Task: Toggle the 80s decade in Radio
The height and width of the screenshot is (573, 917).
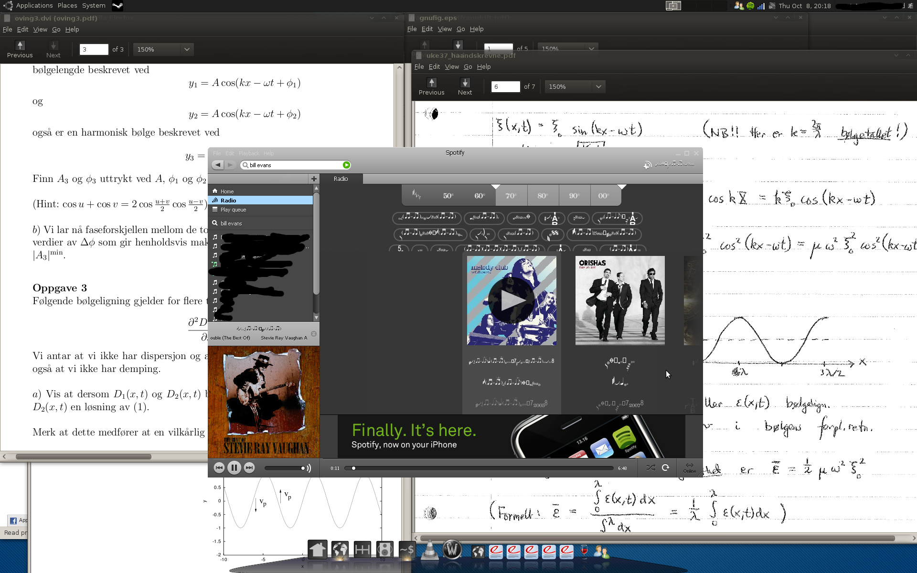Action: pos(543,196)
